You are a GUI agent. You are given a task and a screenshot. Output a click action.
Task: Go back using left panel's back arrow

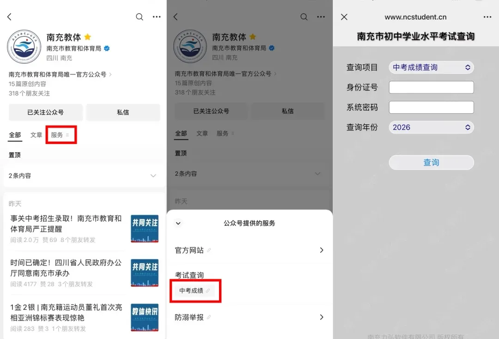point(9,17)
